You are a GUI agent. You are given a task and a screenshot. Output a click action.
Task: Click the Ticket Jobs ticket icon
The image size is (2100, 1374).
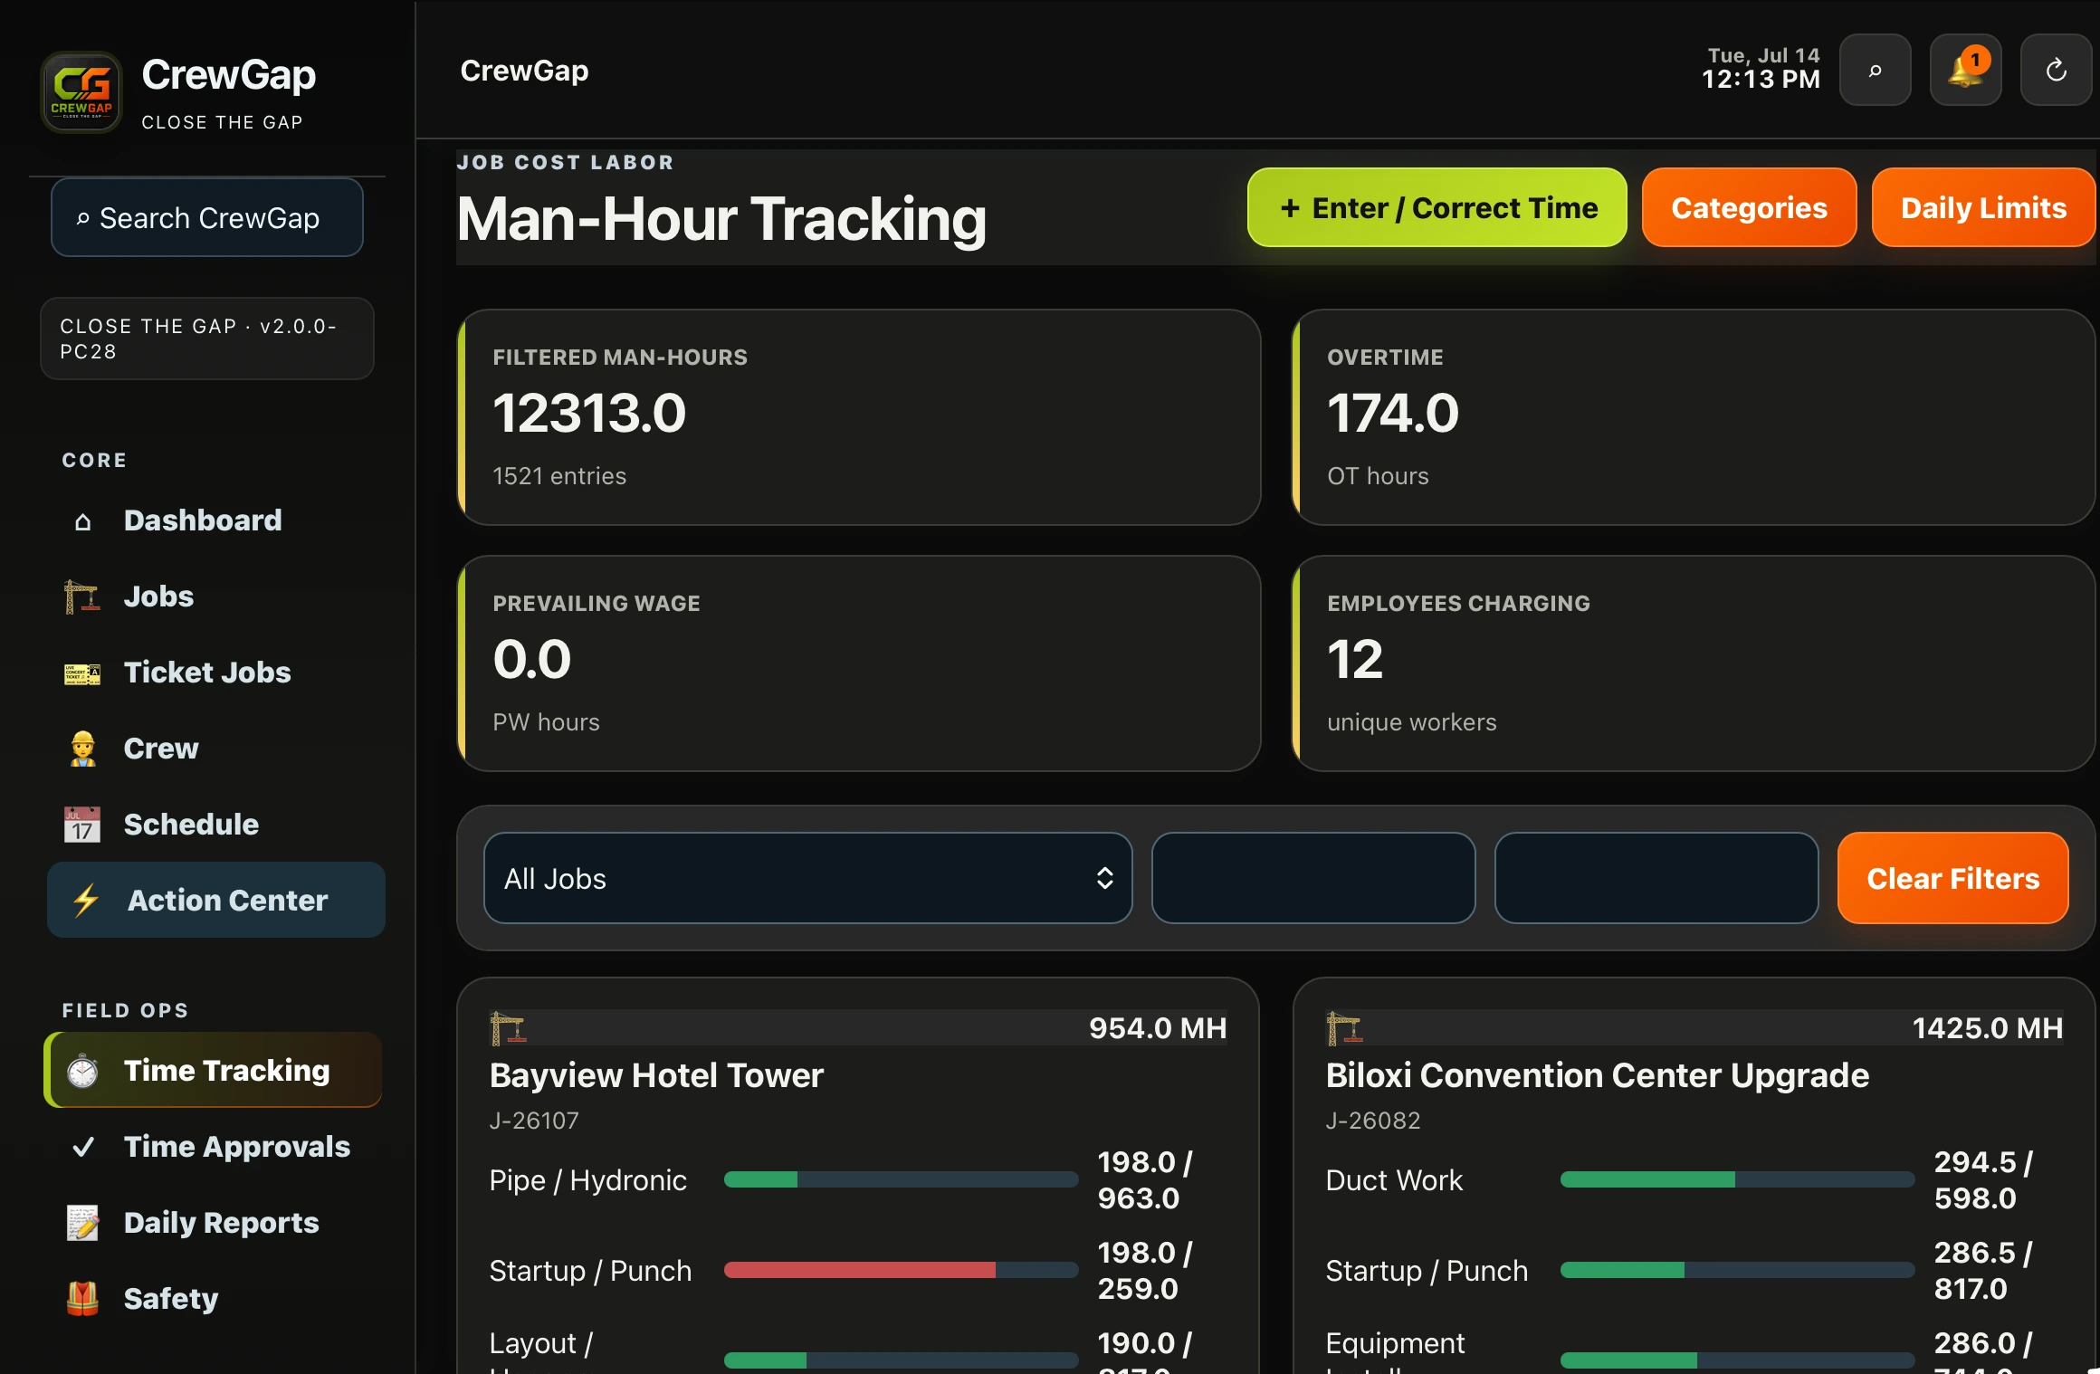[82, 673]
